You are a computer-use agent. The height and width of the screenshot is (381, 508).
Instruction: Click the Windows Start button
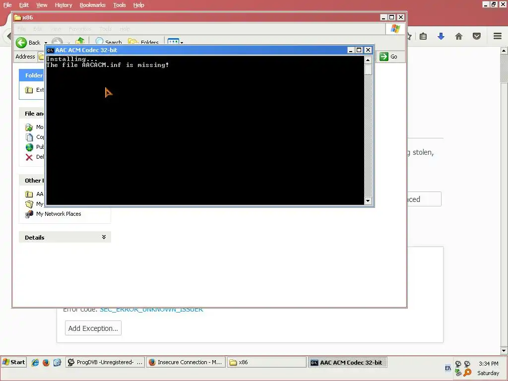point(13,362)
